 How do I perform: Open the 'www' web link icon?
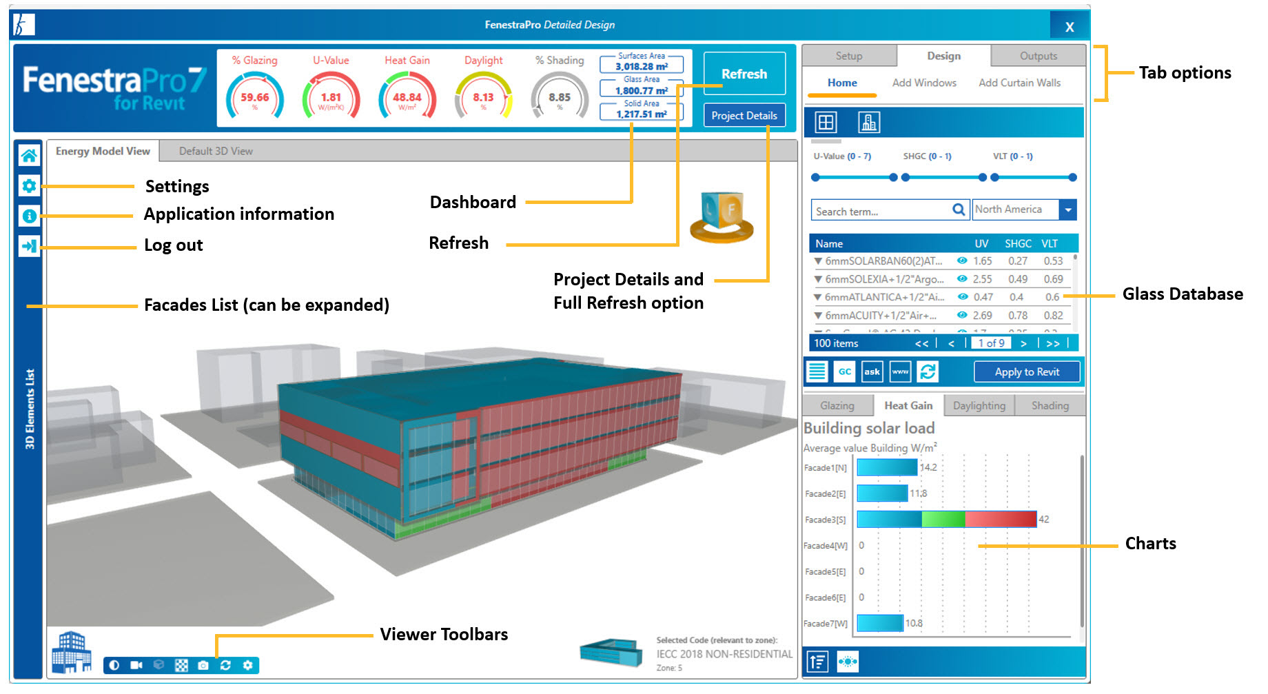900,371
